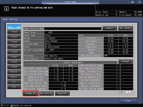
Task: Click the down arrow page button
Action: 128,92
